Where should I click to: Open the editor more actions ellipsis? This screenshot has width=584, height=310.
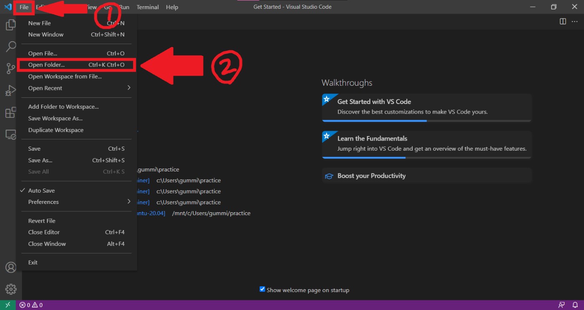pyautogui.click(x=574, y=21)
